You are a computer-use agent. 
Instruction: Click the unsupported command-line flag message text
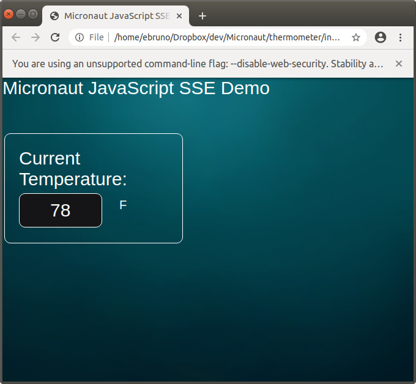pyautogui.click(x=198, y=64)
